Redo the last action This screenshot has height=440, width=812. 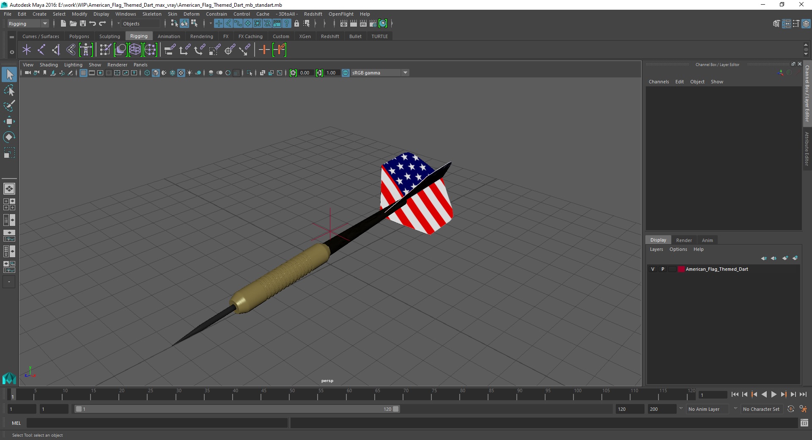102,24
